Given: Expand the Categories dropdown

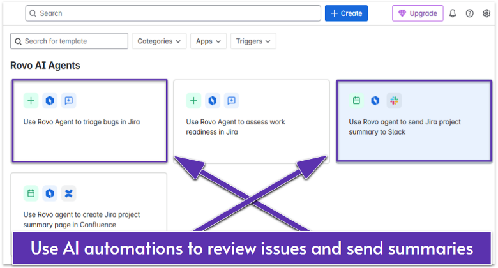Looking at the screenshot, I should [x=159, y=41].
